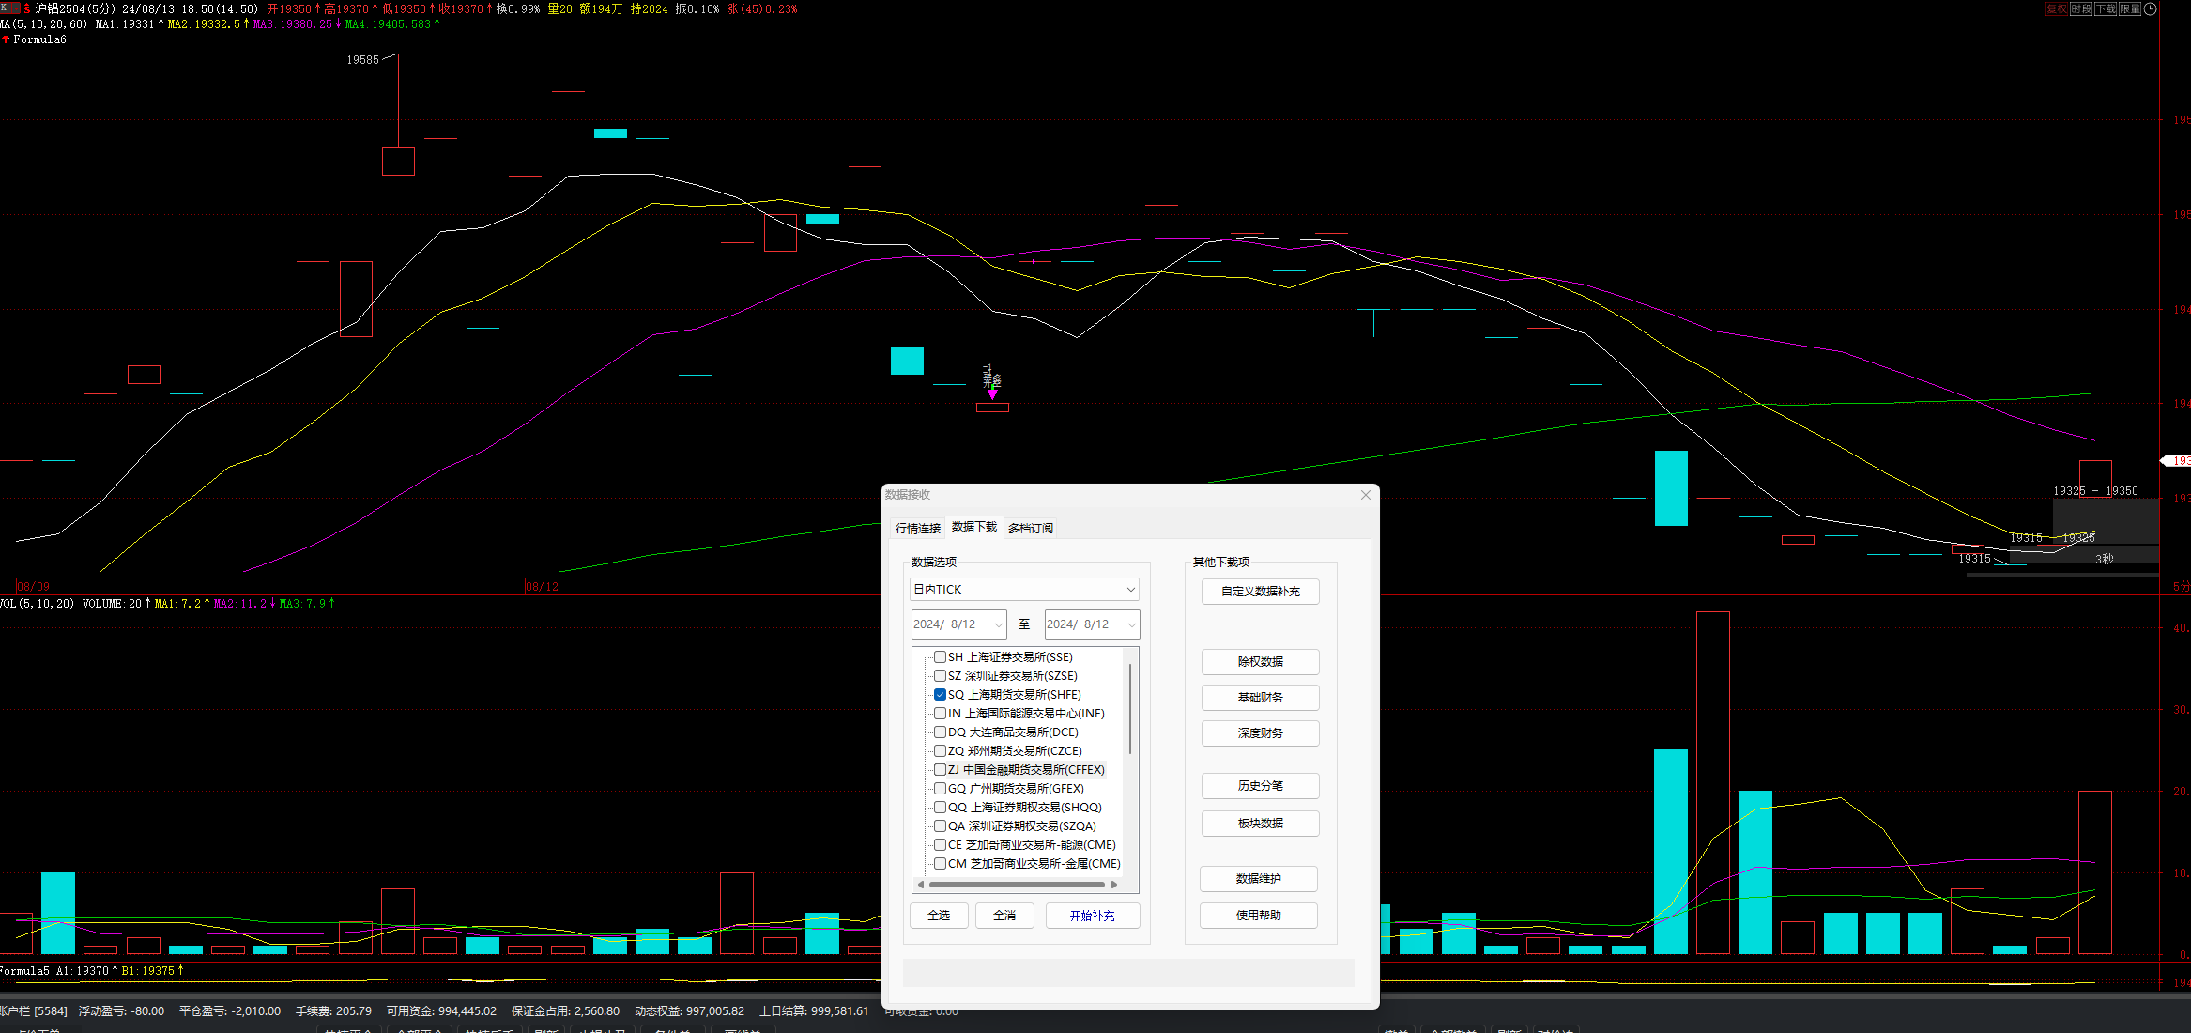This screenshot has width=2191, height=1033.
Task: Enable DQ 大连商品交易所(DCE) checkbox
Action: coord(940,732)
